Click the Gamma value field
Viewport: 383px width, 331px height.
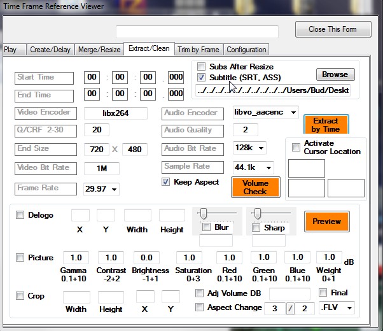tap(76, 258)
